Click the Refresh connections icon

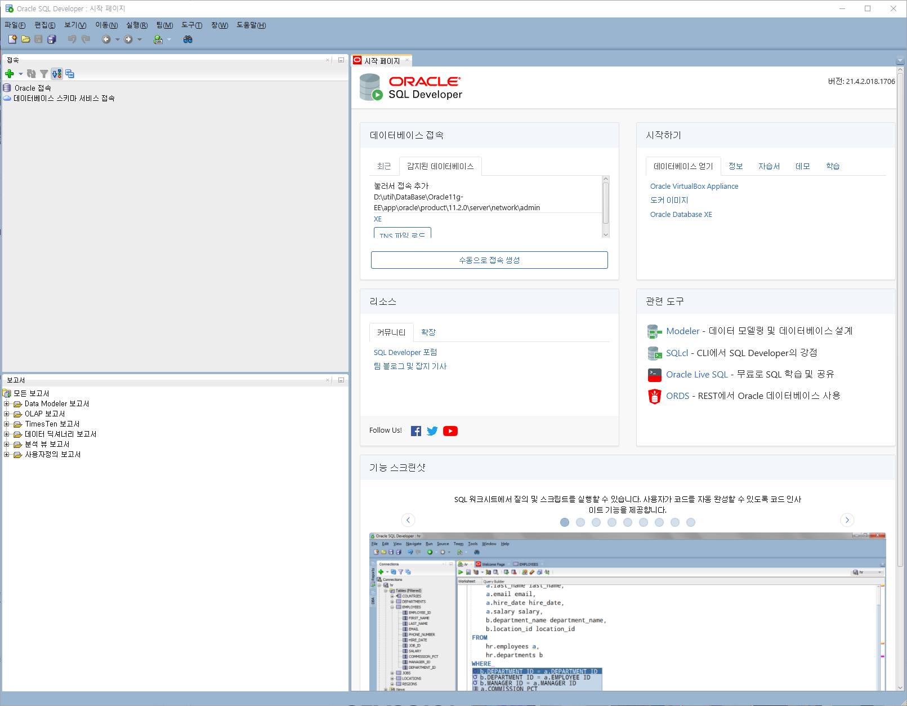[x=32, y=74]
